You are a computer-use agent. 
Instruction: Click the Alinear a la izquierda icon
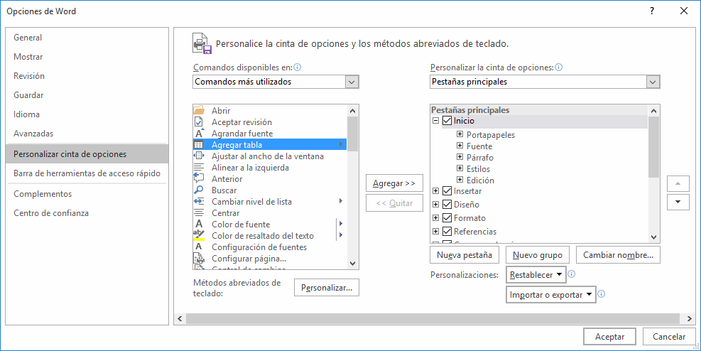198,167
